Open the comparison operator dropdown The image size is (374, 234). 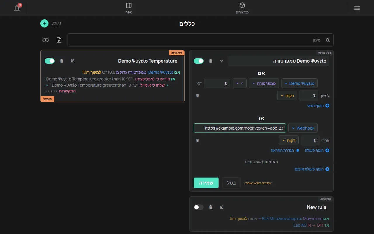pos(240,83)
